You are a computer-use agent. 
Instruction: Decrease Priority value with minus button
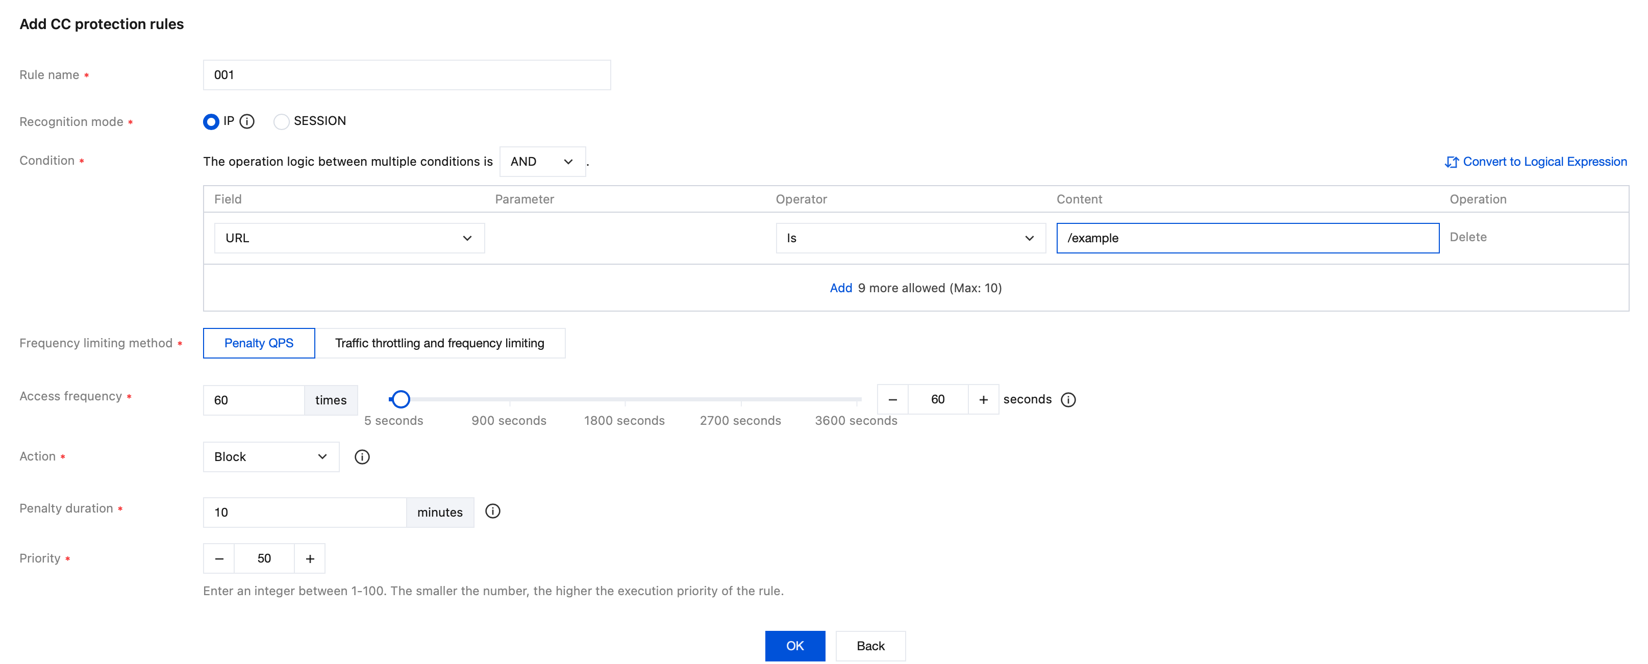[x=219, y=558]
